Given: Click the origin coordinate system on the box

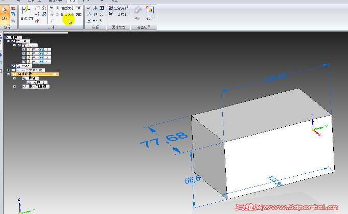Looking at the screenshot, I should [318, 125].
